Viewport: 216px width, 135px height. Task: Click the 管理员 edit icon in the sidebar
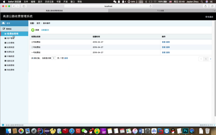pyautogui.click(x=4, y=29)
